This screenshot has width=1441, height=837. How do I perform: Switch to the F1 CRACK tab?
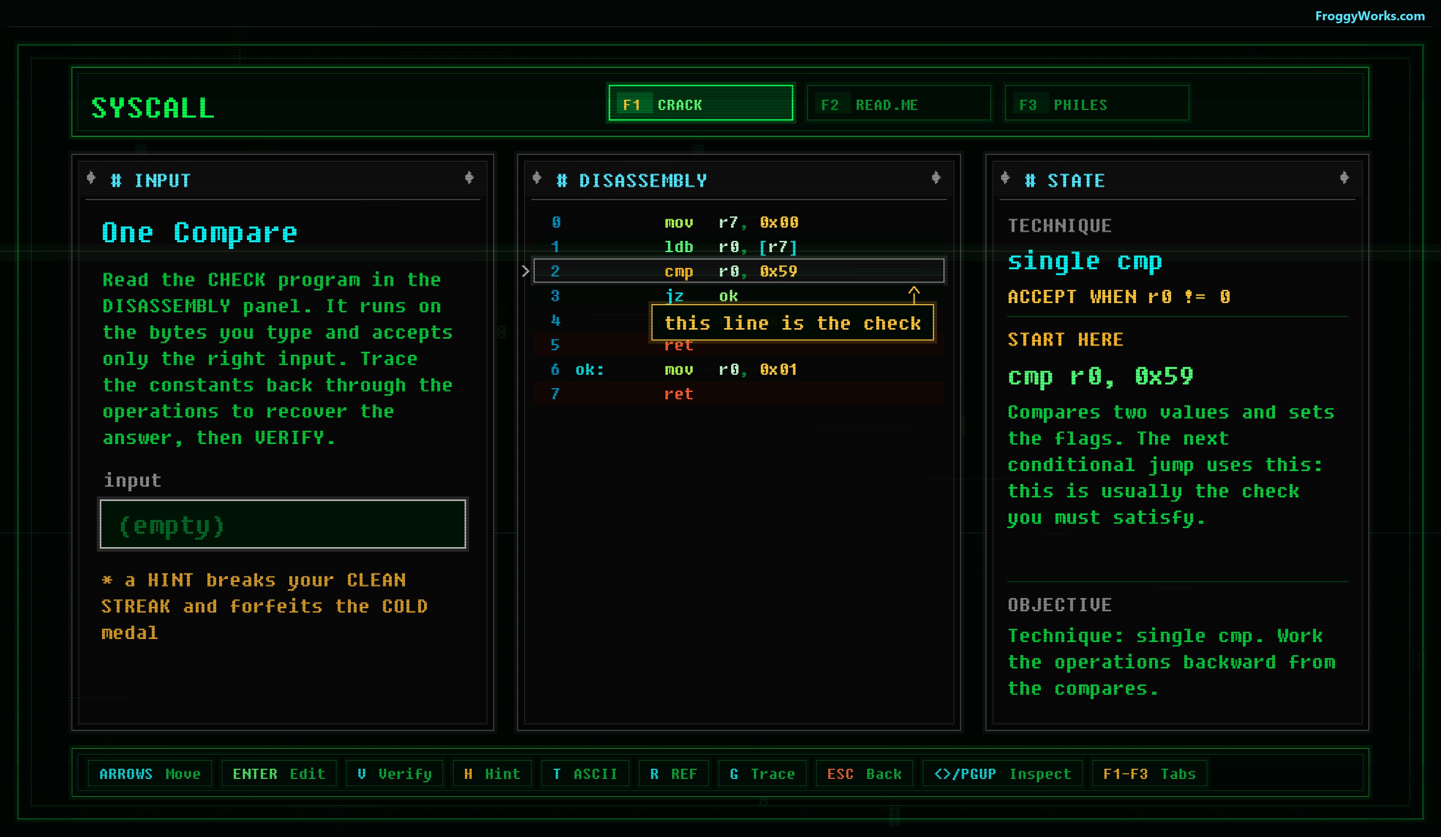pyautogui.click(x=701, y=103)
